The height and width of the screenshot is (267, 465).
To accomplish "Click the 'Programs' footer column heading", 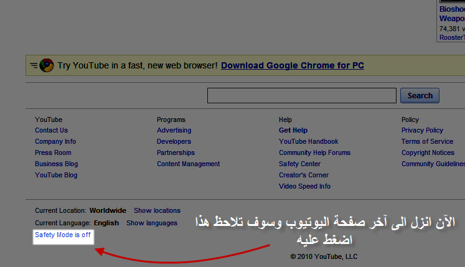I will coord(171,119).
